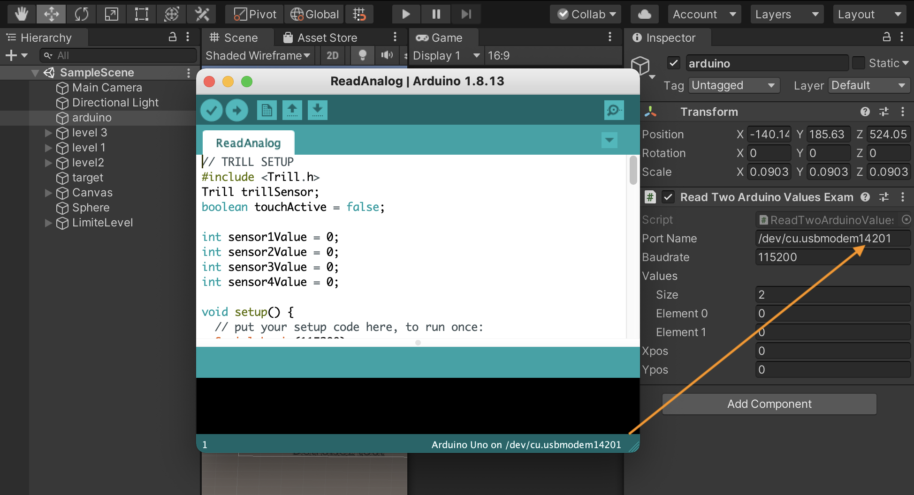Lock the Inspector panel
914x495 pixels.
click(x=887, y=37)
